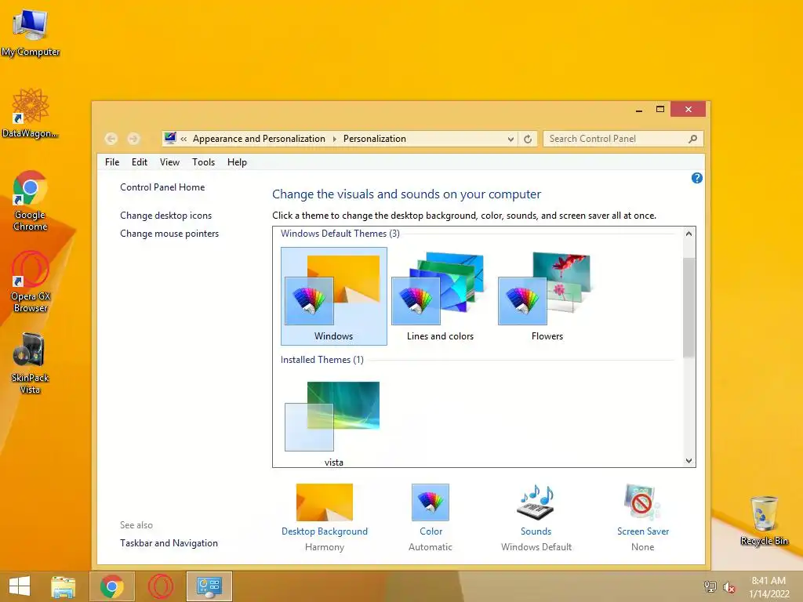Go forward with the navigation arrow
The width and height of the screenshot is (803, 602).
(x=133, y=139)
